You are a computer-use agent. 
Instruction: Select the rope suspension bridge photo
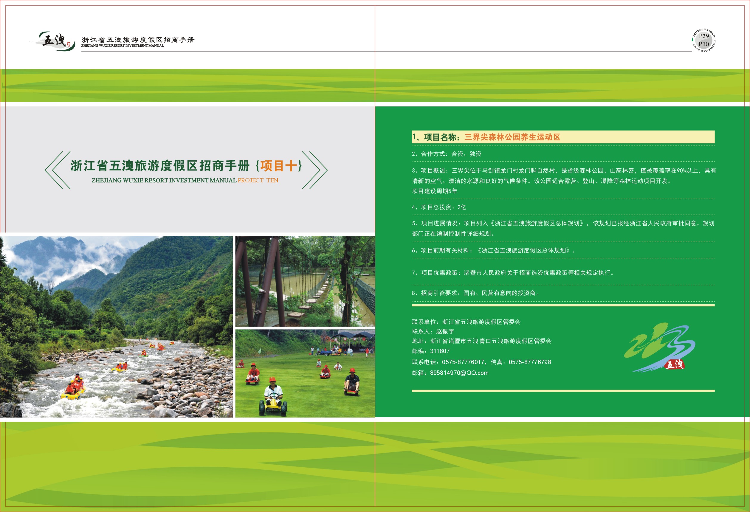(305, 281)
